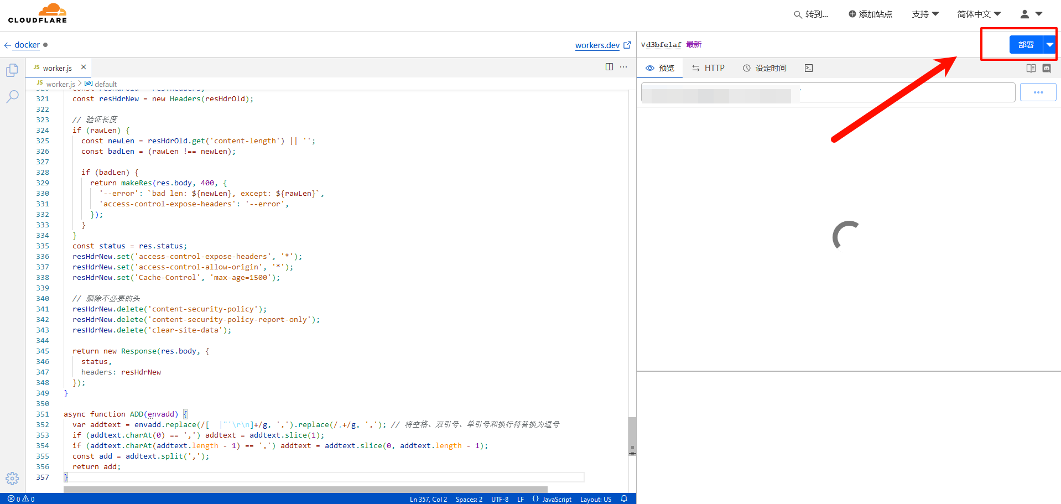Switch to the 预览 preview tab
This screenshot has width=1061, height=504.
[x=660, y=68]
